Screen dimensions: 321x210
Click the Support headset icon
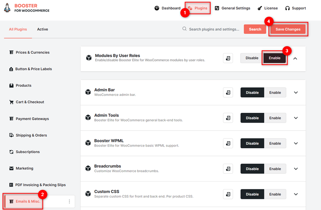tap(288, 8)
